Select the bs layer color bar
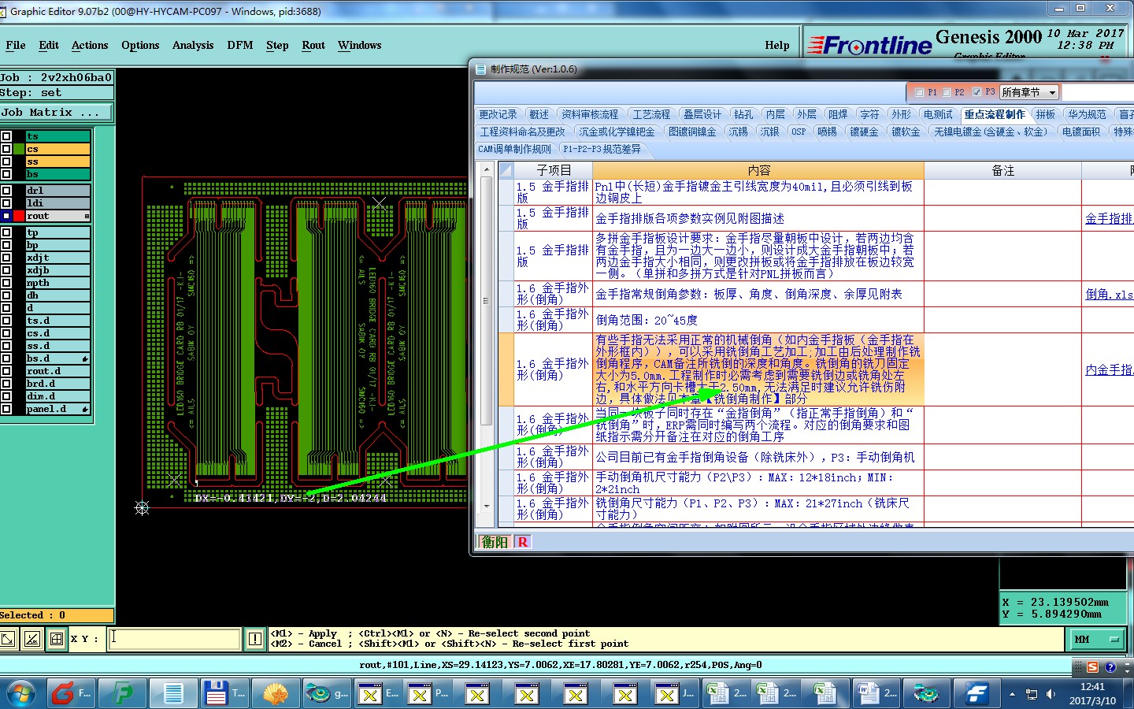 57,174
